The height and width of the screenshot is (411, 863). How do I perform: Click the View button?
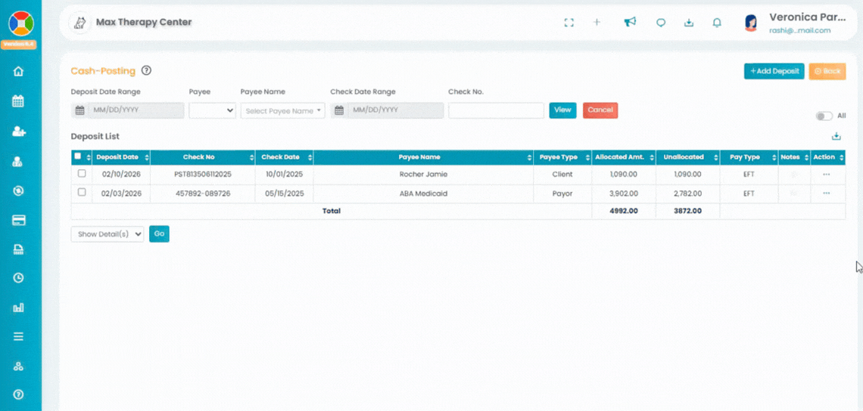tap(562, 110)
